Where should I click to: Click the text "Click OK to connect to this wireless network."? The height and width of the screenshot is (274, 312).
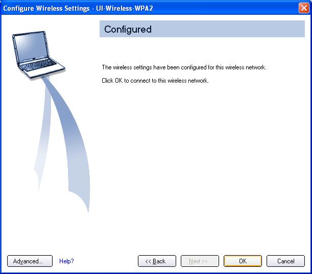pyautogui.click(x=155, y=81)
